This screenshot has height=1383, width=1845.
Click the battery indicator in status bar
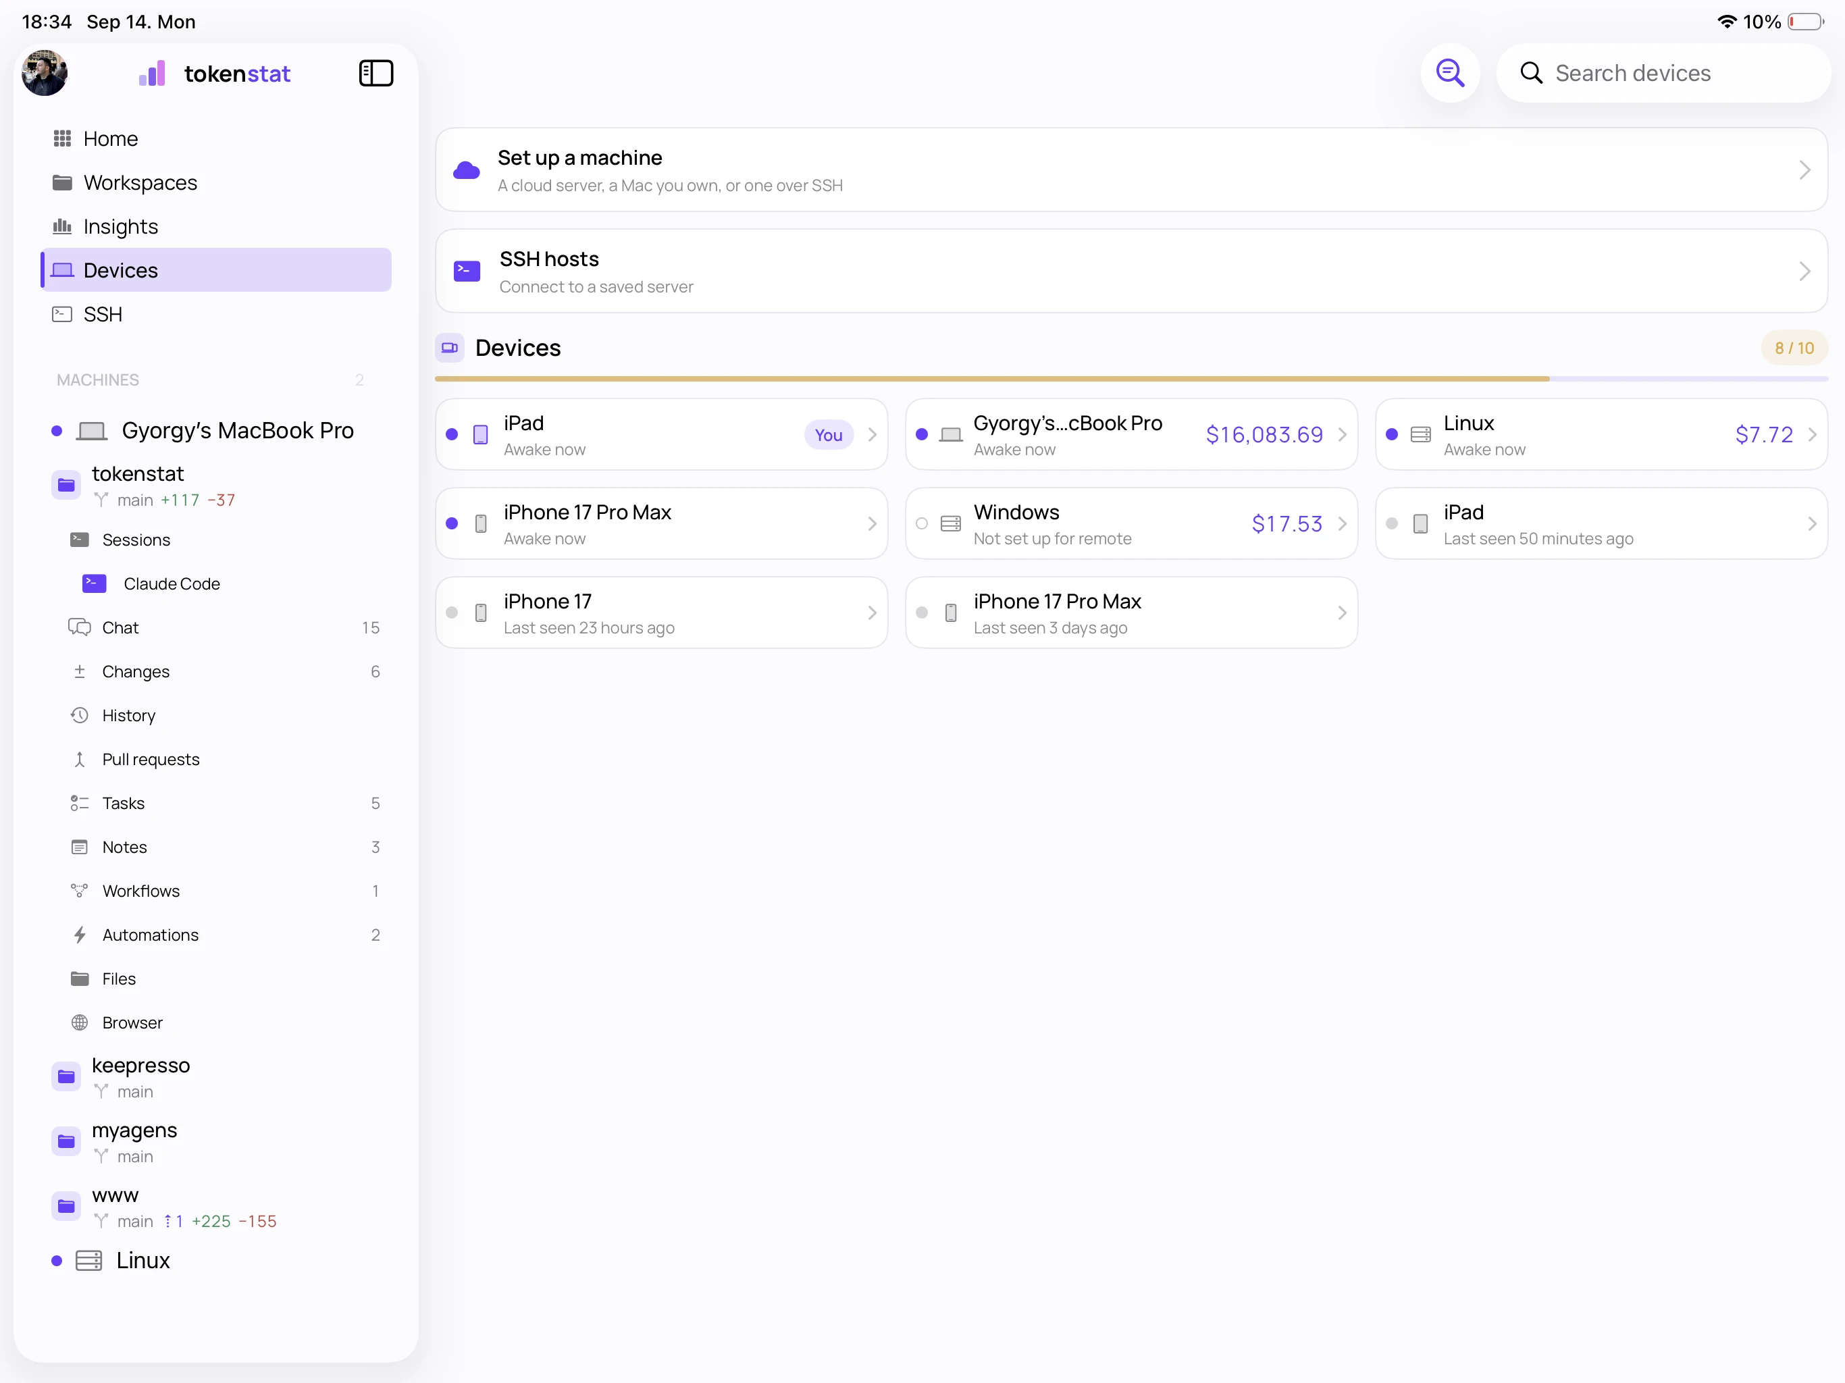click(1805, 22)
